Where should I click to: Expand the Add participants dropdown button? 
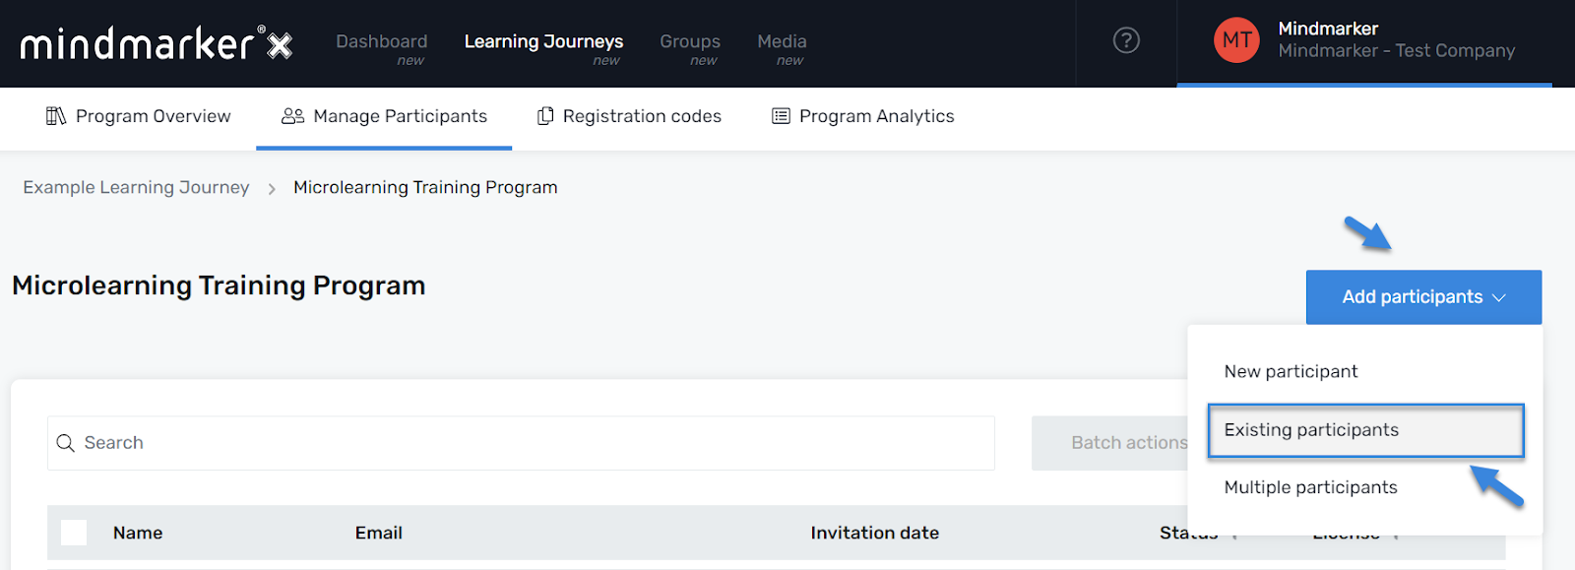coord(1423,297)
